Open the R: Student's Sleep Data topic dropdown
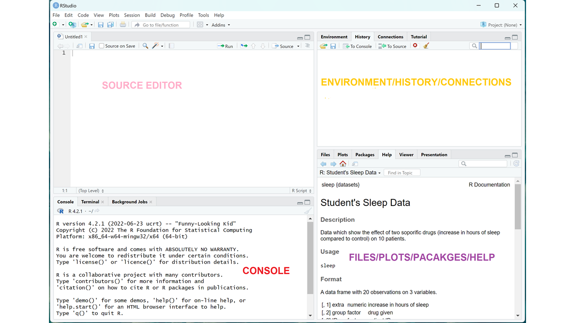575x323 pixels. [x=350, y=173]
